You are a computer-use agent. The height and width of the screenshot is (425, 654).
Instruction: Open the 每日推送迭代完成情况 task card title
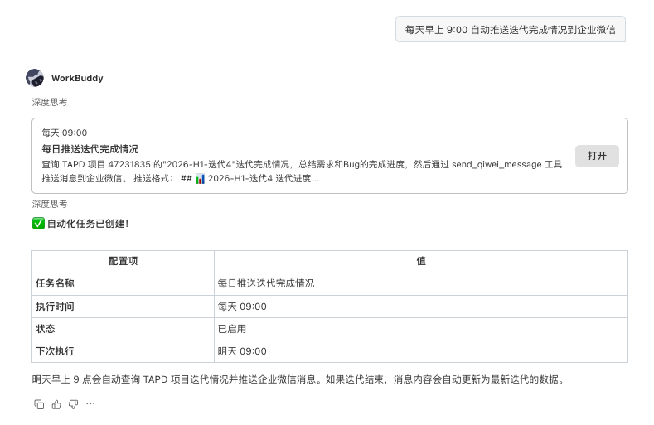tap(90, 149)
